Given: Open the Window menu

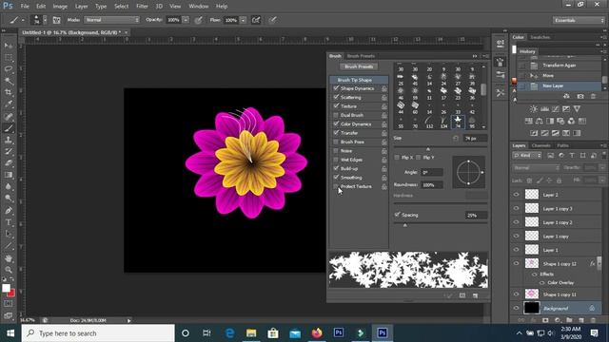Looking at the screenshot, I should pyautogui.click(x=199, y=7).
